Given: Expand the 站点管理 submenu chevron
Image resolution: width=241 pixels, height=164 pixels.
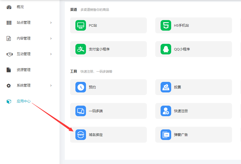Looking at the screenshot, I should pyautogui.click(x=51, y=23).
